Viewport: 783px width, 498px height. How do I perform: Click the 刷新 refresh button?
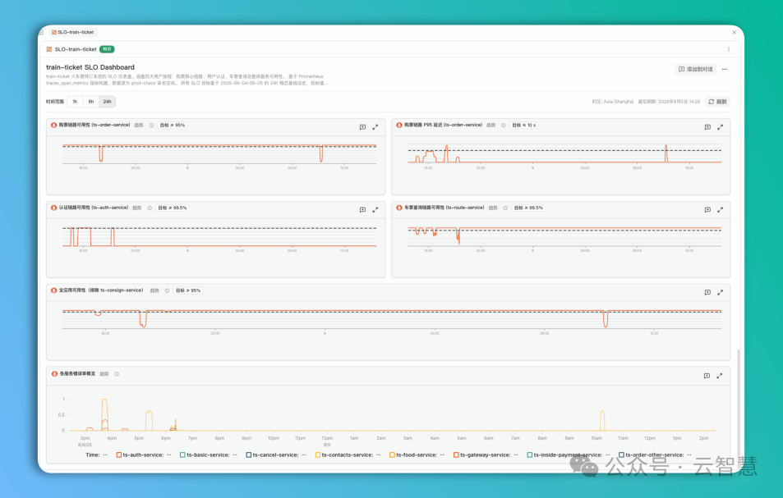(717, 102)
